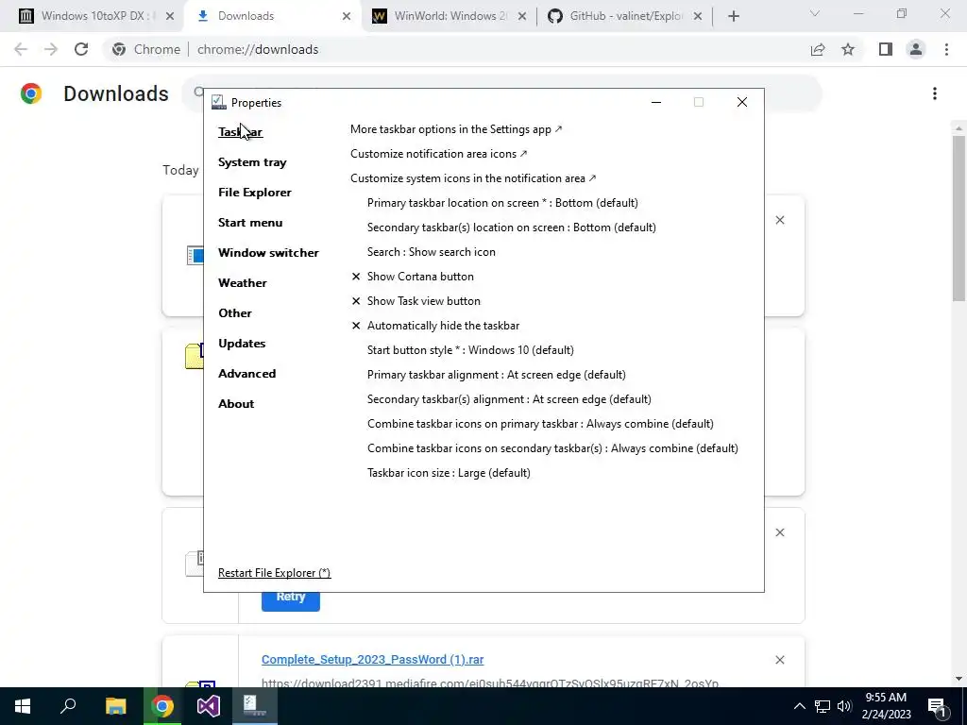Remove the first download entry from list

(779, 220)
